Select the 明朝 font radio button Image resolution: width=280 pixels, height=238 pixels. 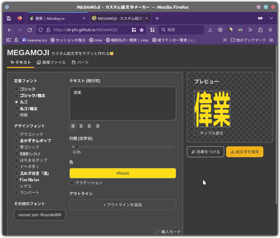click(x=16, y=115)
